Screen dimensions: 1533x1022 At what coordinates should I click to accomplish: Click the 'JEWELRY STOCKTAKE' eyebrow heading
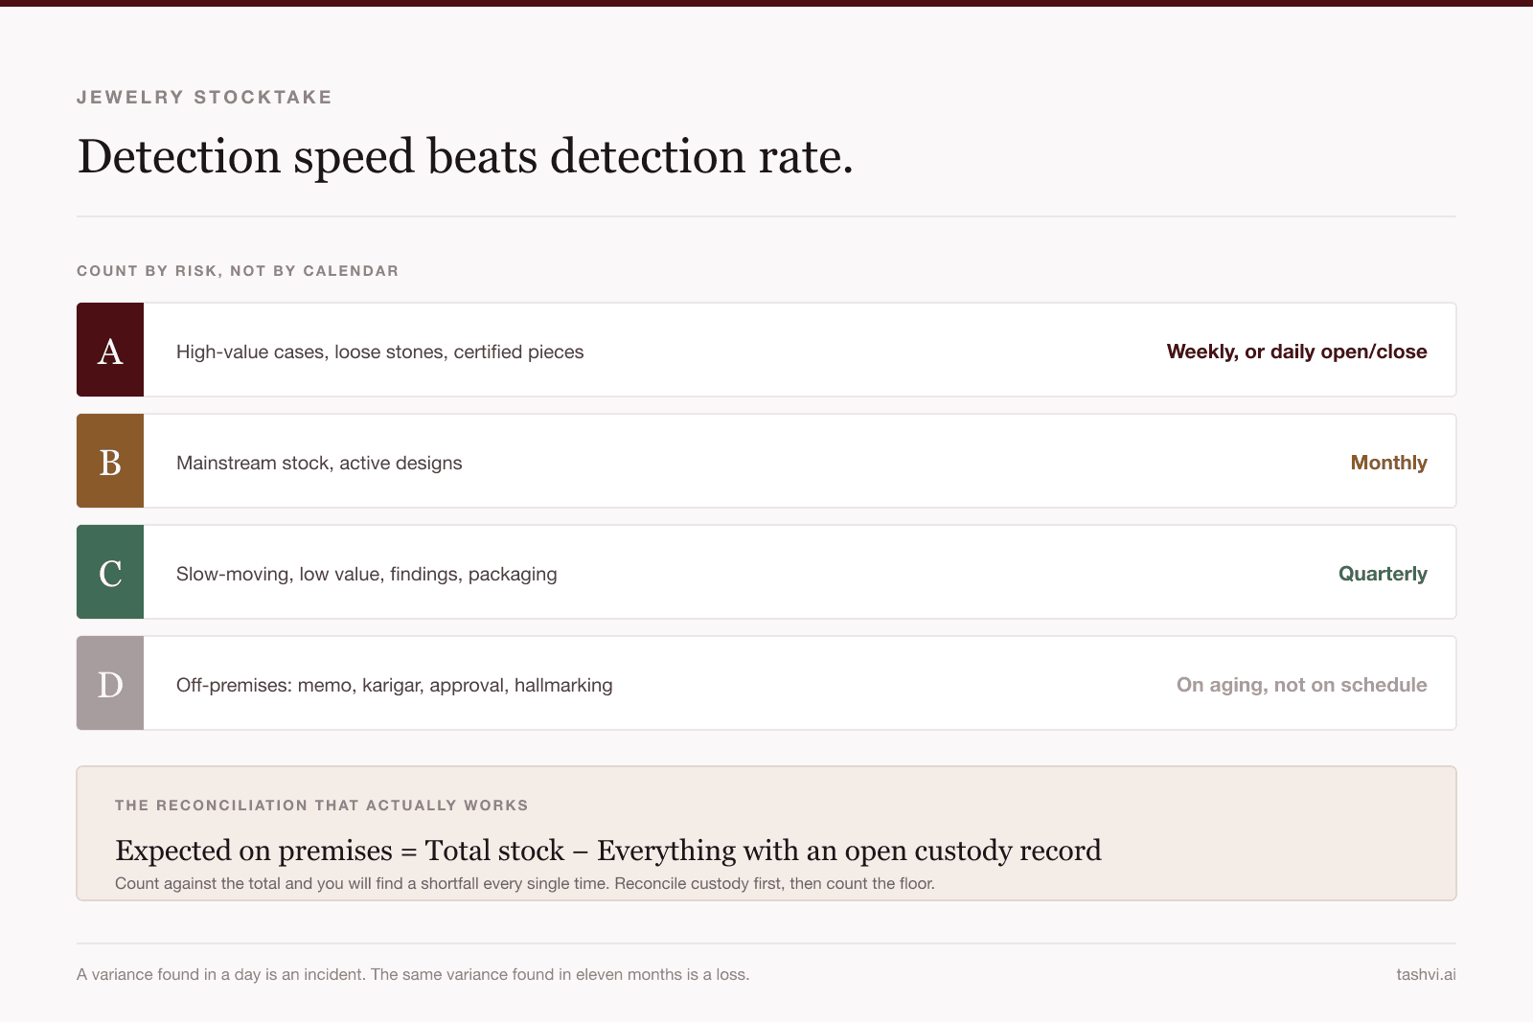pos(204,97)
